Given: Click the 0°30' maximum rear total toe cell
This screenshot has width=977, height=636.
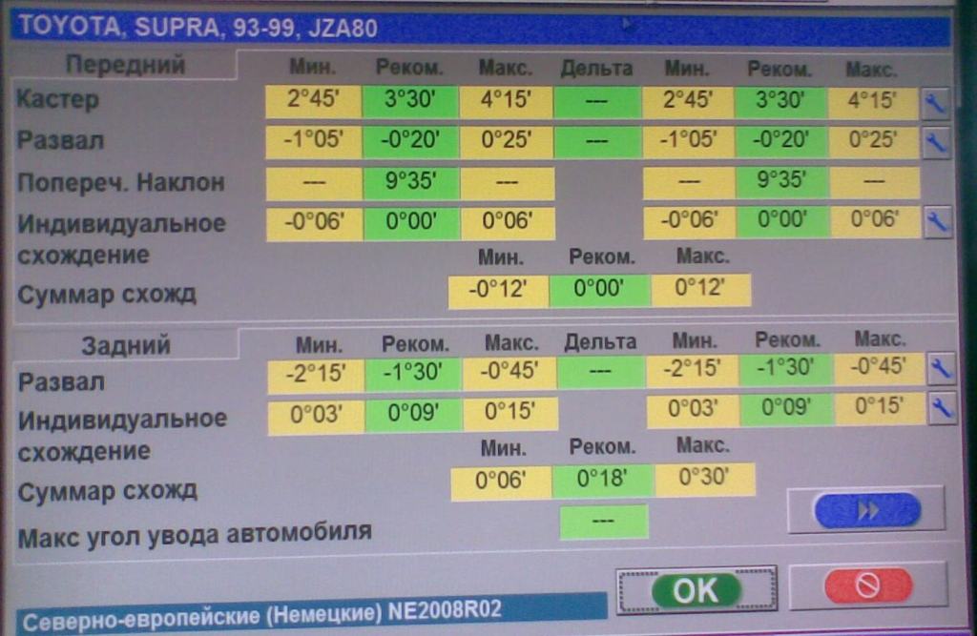Looking at the screenshot, I should coord(706,480).
